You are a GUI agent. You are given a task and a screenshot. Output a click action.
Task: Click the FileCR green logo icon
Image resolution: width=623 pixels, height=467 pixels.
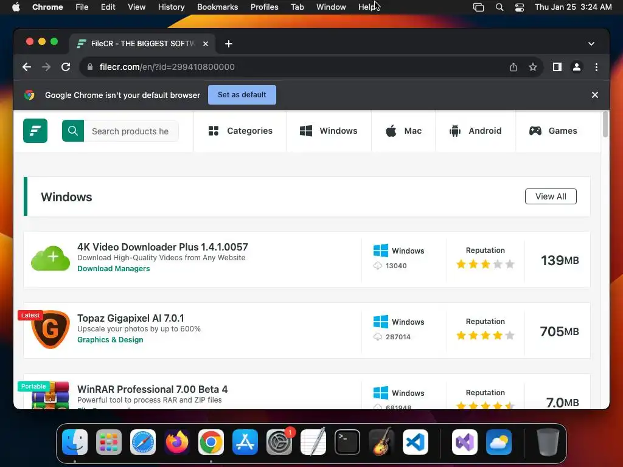click(x=35, y=131)
